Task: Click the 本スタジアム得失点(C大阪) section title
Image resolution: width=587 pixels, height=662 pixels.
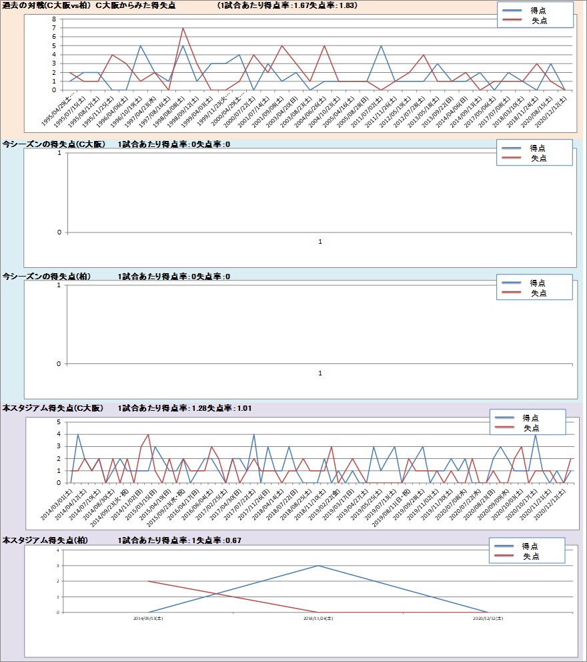Action: tap(53, 407)
